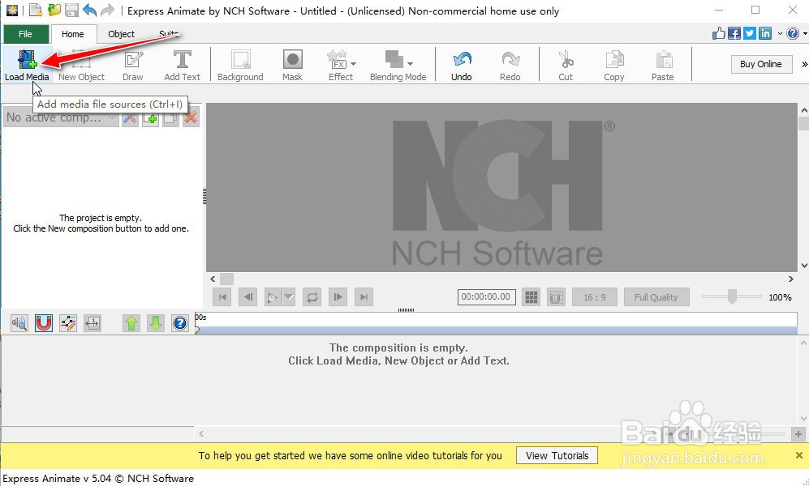Open the play options dropdown arrow
The width and height of the screenshot is (809, 486).
pos(289,297)
